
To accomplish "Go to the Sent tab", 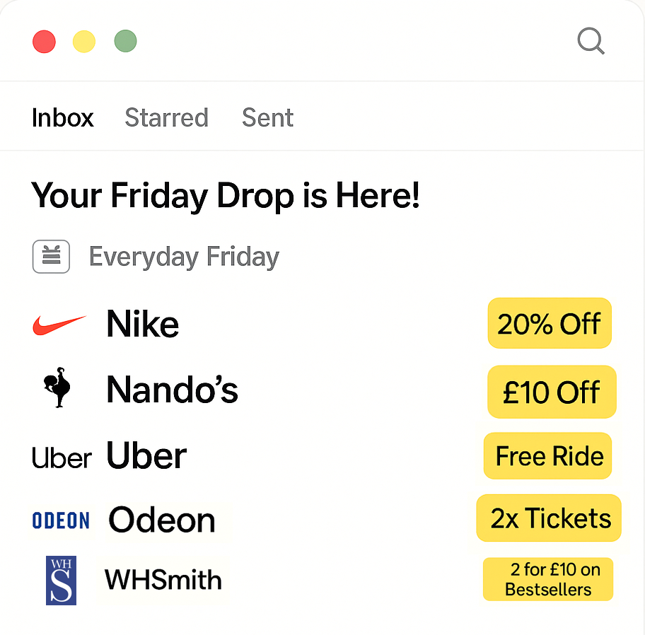I will pos(267,117).
